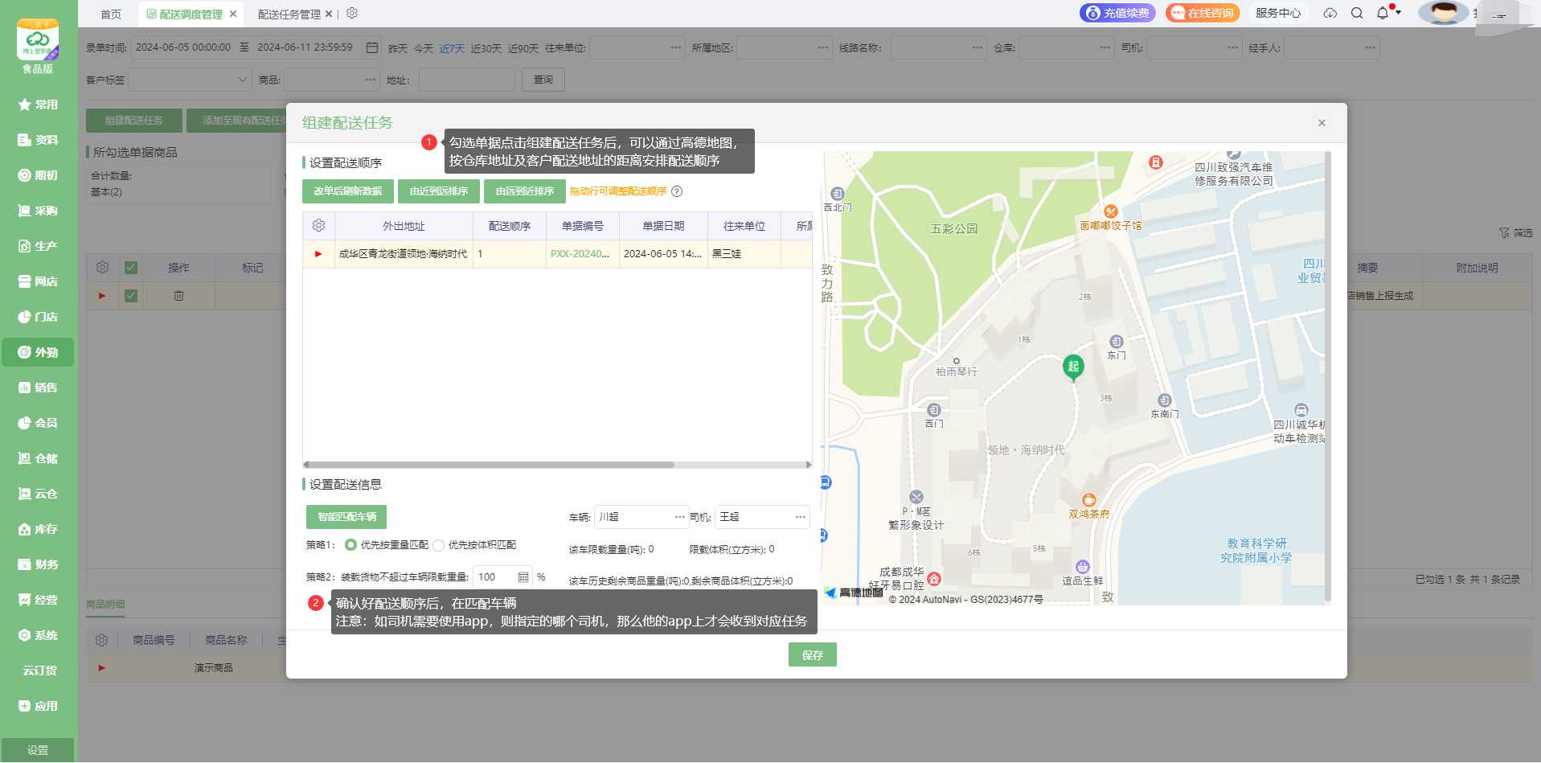Click 由近到远排序 button
Viewport: 1541px width, 763px height.
[439, 191]
